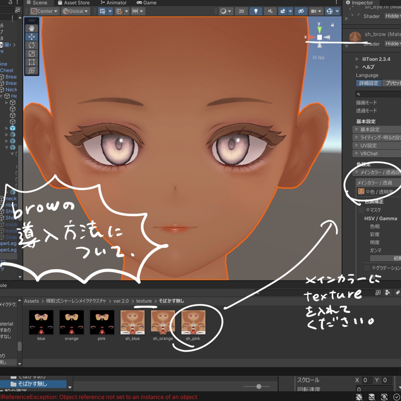Image resolution: width=401 pixels, height=401 pixels.
Task: Click the project search-by-type icon
Action: point(388,293)
